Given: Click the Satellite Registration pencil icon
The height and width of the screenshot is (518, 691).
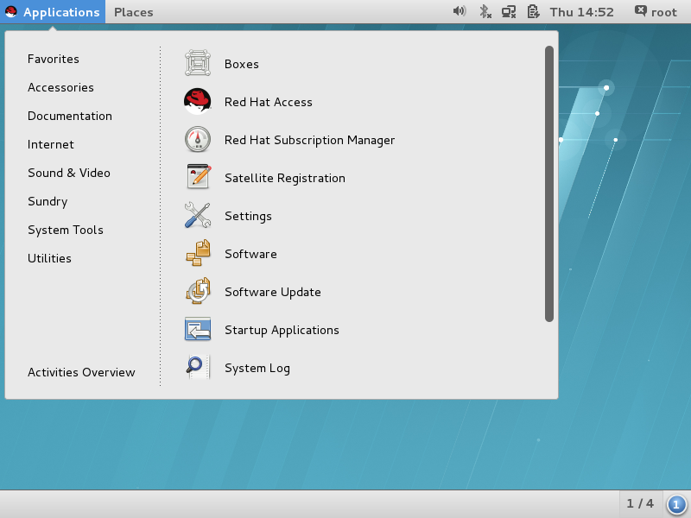Looking at the screenshot, I should (198, 177).
